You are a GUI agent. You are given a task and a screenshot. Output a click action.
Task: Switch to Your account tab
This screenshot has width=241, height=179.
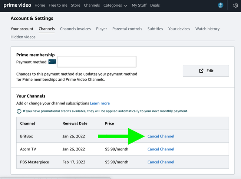pyautogui.click(x=22, y=29)
